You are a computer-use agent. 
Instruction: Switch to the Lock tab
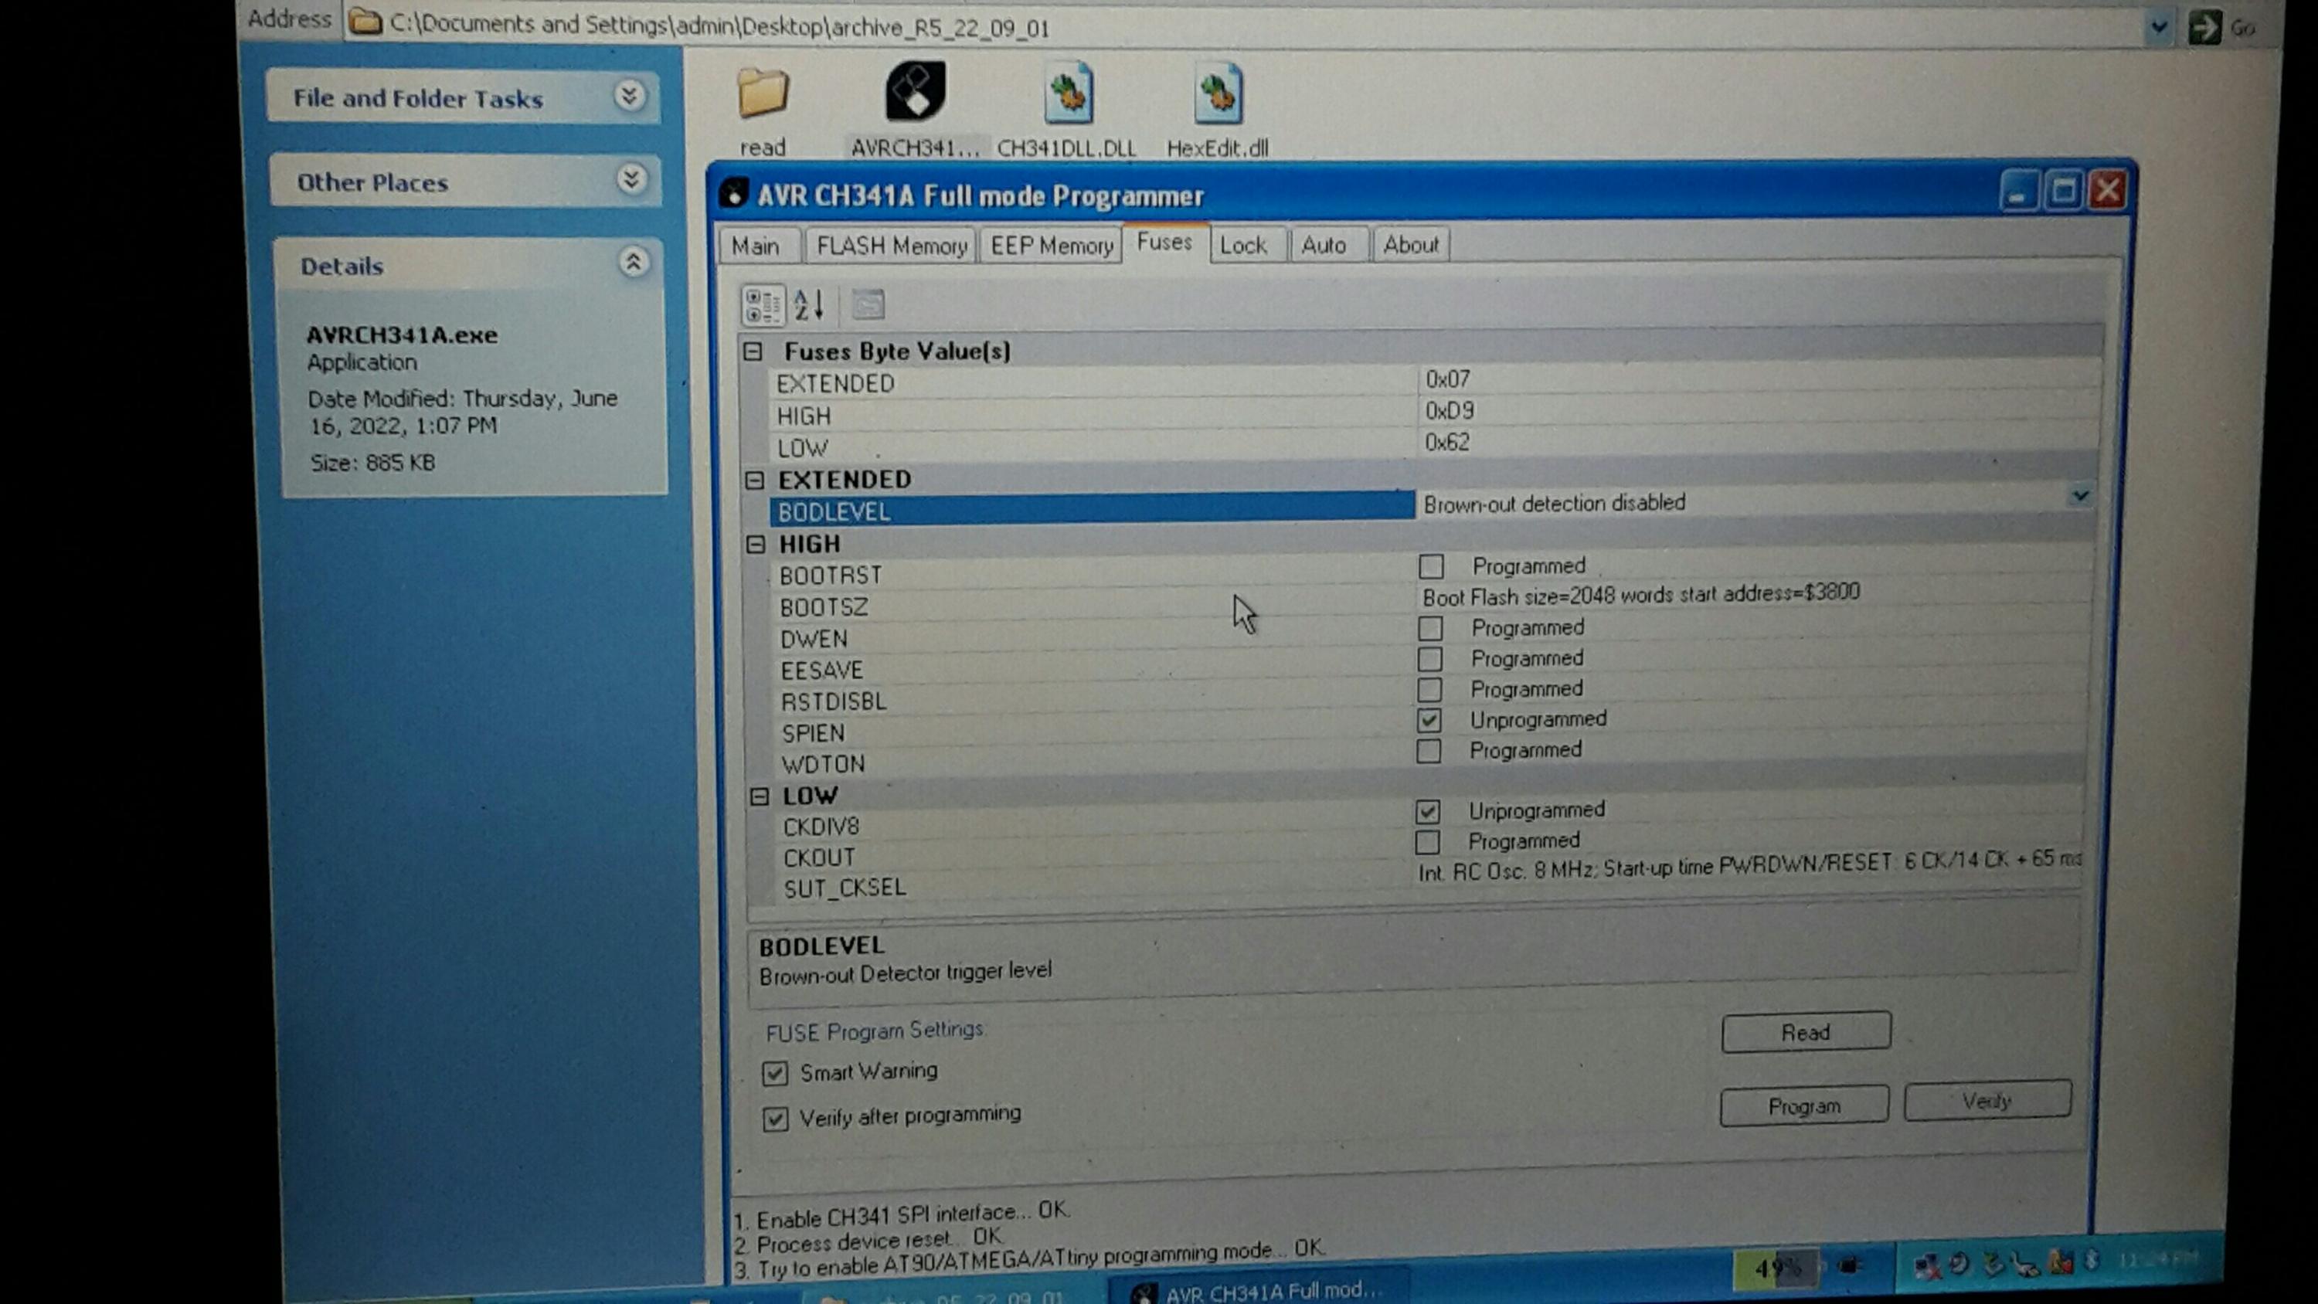(x=1242, y=246)
